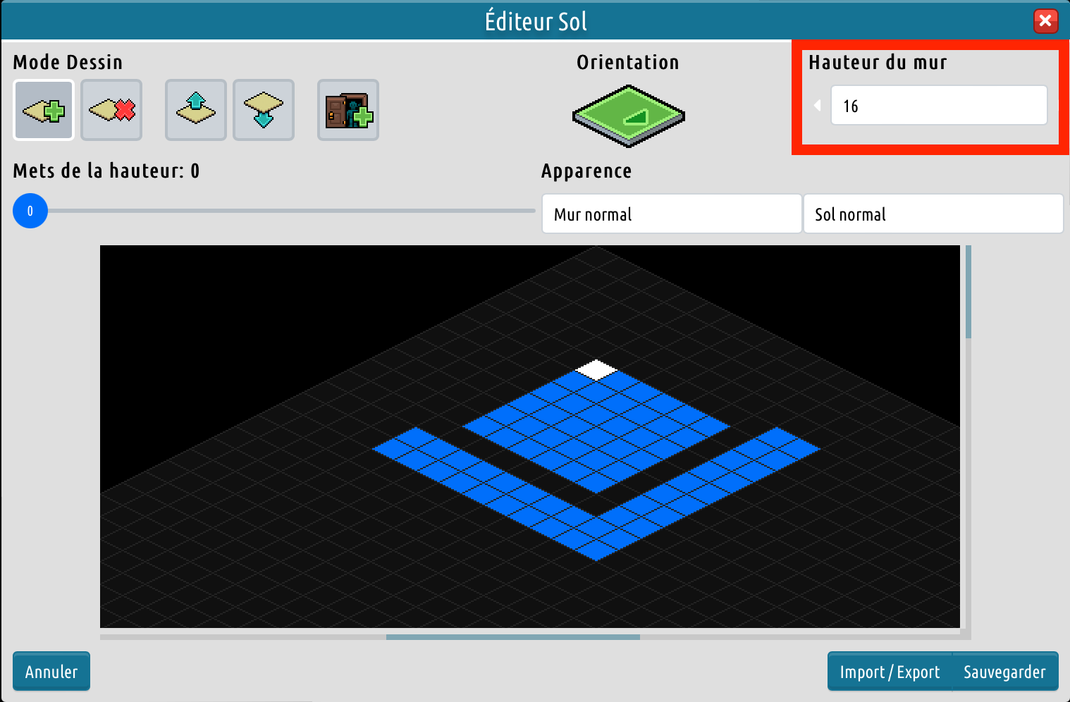Select the raise tile height tool
1070x702 pixels.
(196, 110)
